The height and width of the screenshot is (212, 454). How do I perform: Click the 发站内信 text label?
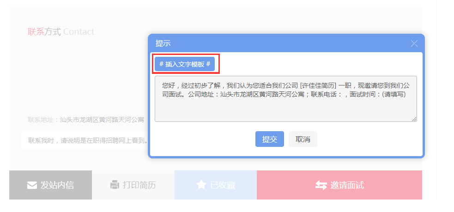click(x=57, y=185)
